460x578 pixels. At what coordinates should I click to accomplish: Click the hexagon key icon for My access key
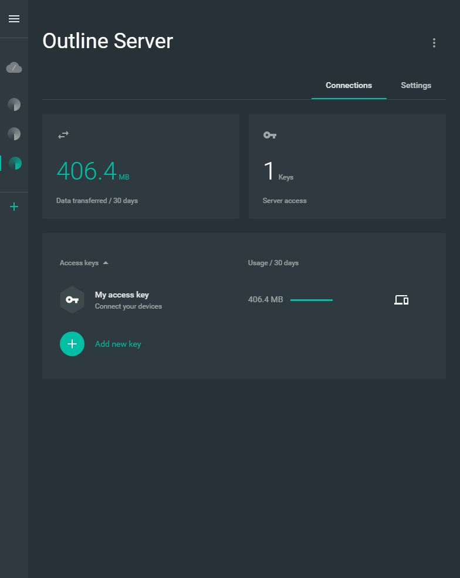click(x=72, y=300)
